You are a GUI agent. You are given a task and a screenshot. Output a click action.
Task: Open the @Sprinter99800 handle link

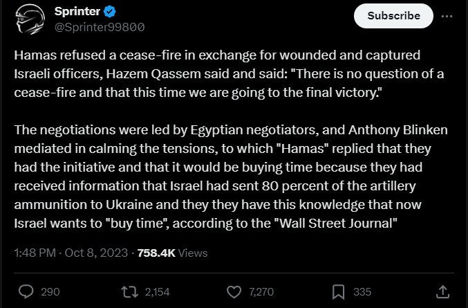point(100,27)
